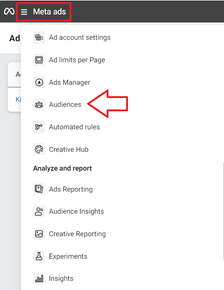Viewport: 224px width, 290px height.
Task: Click the Ads Manager compass icon
Action: tap(39, 82)
